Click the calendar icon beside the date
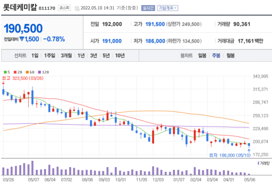 77,8
